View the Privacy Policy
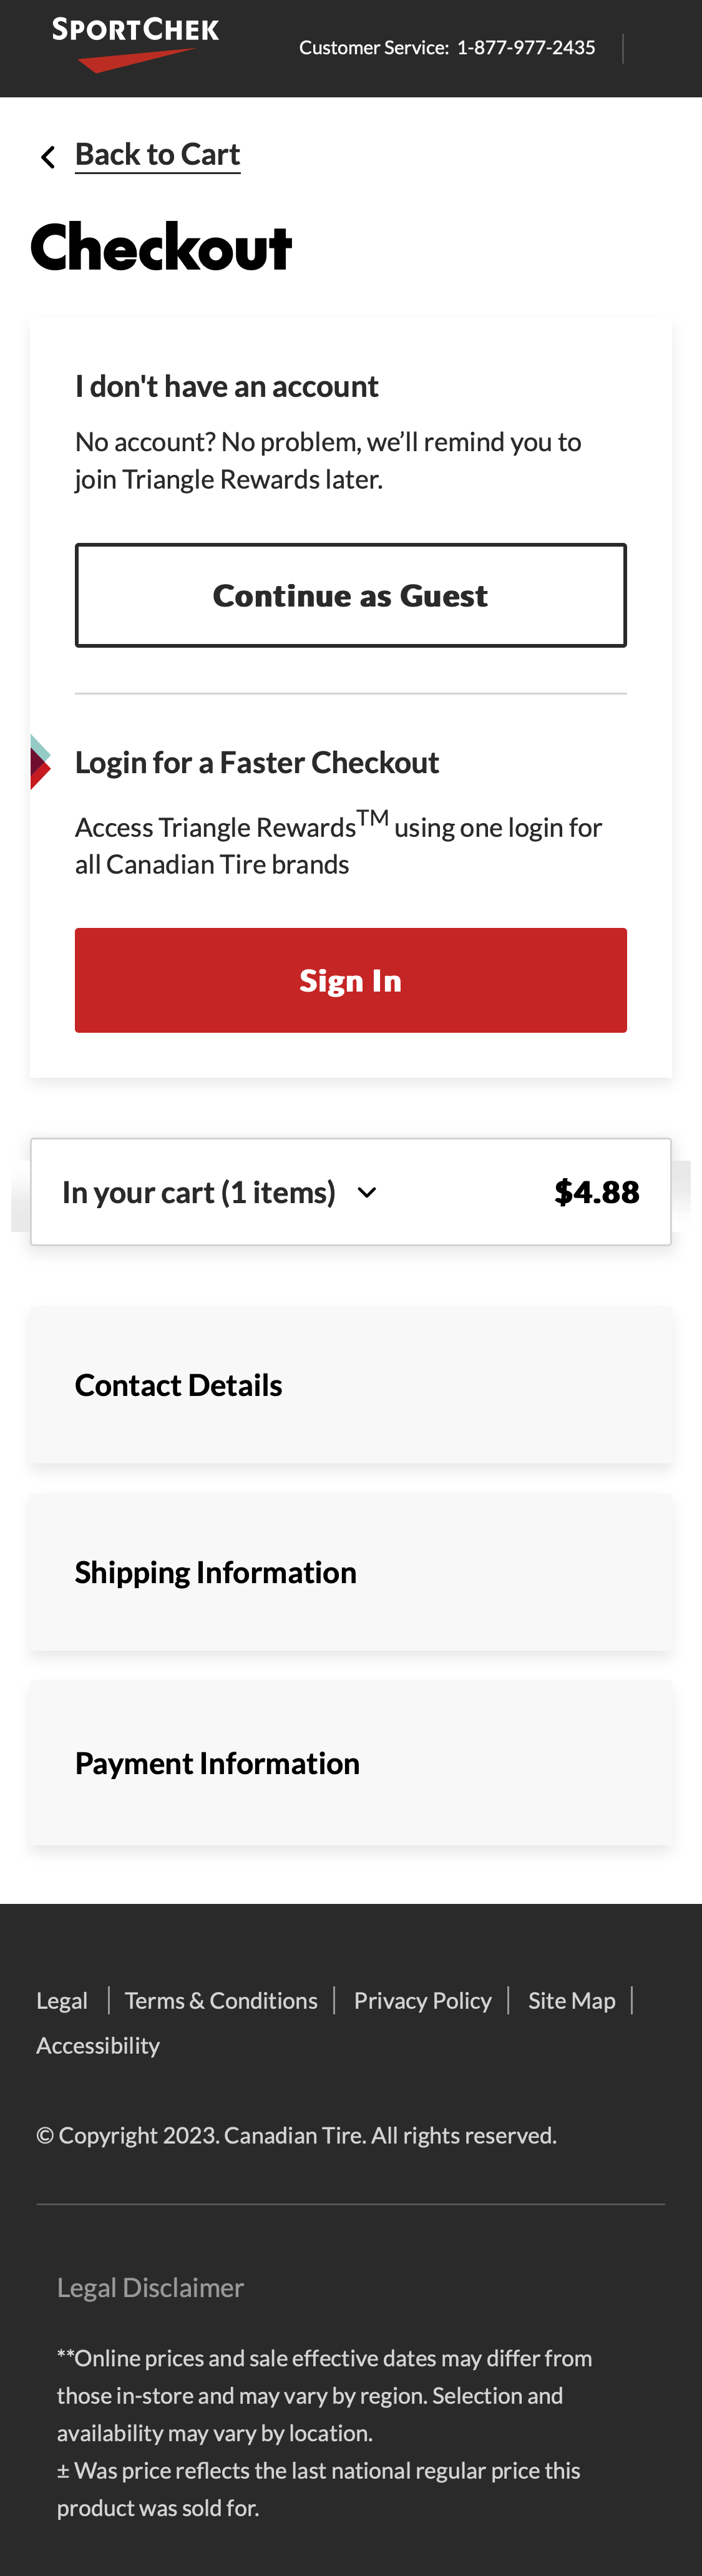The width and height of the screenshot is (702, 2576). pyautogui.click(x=422, y=2000)
